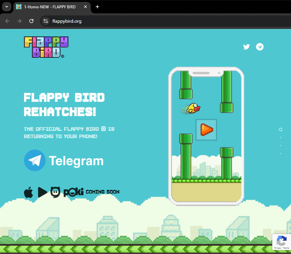Image resolution: width=291 pixels, height=254 pixels.
Task: Click the Google Play triangle icon
Action: 42,192
